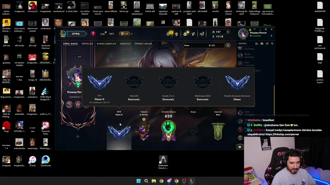The width and height of the screenshot is (330, 185).
Task: Open the GENEL BAKIŞ tab
Action: pos(70,44)
